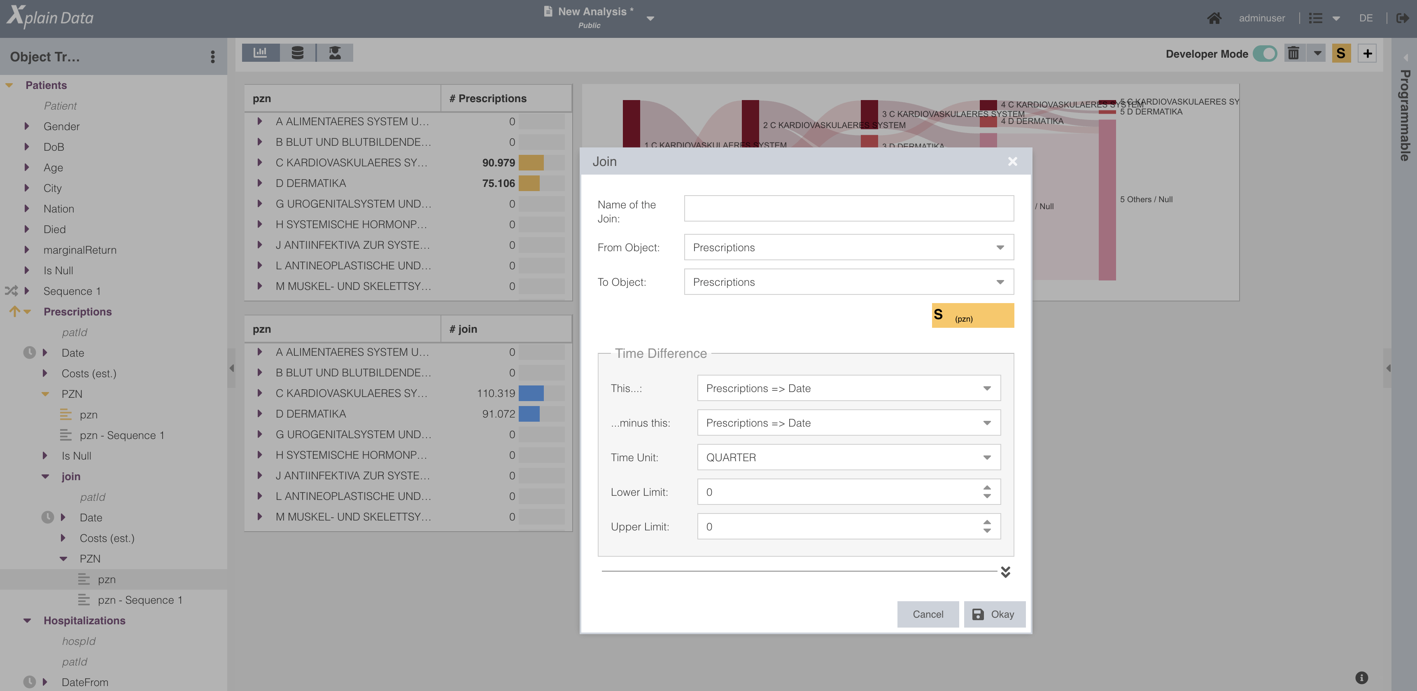Click the Upper Limit stepper arrows

[987, 527]
